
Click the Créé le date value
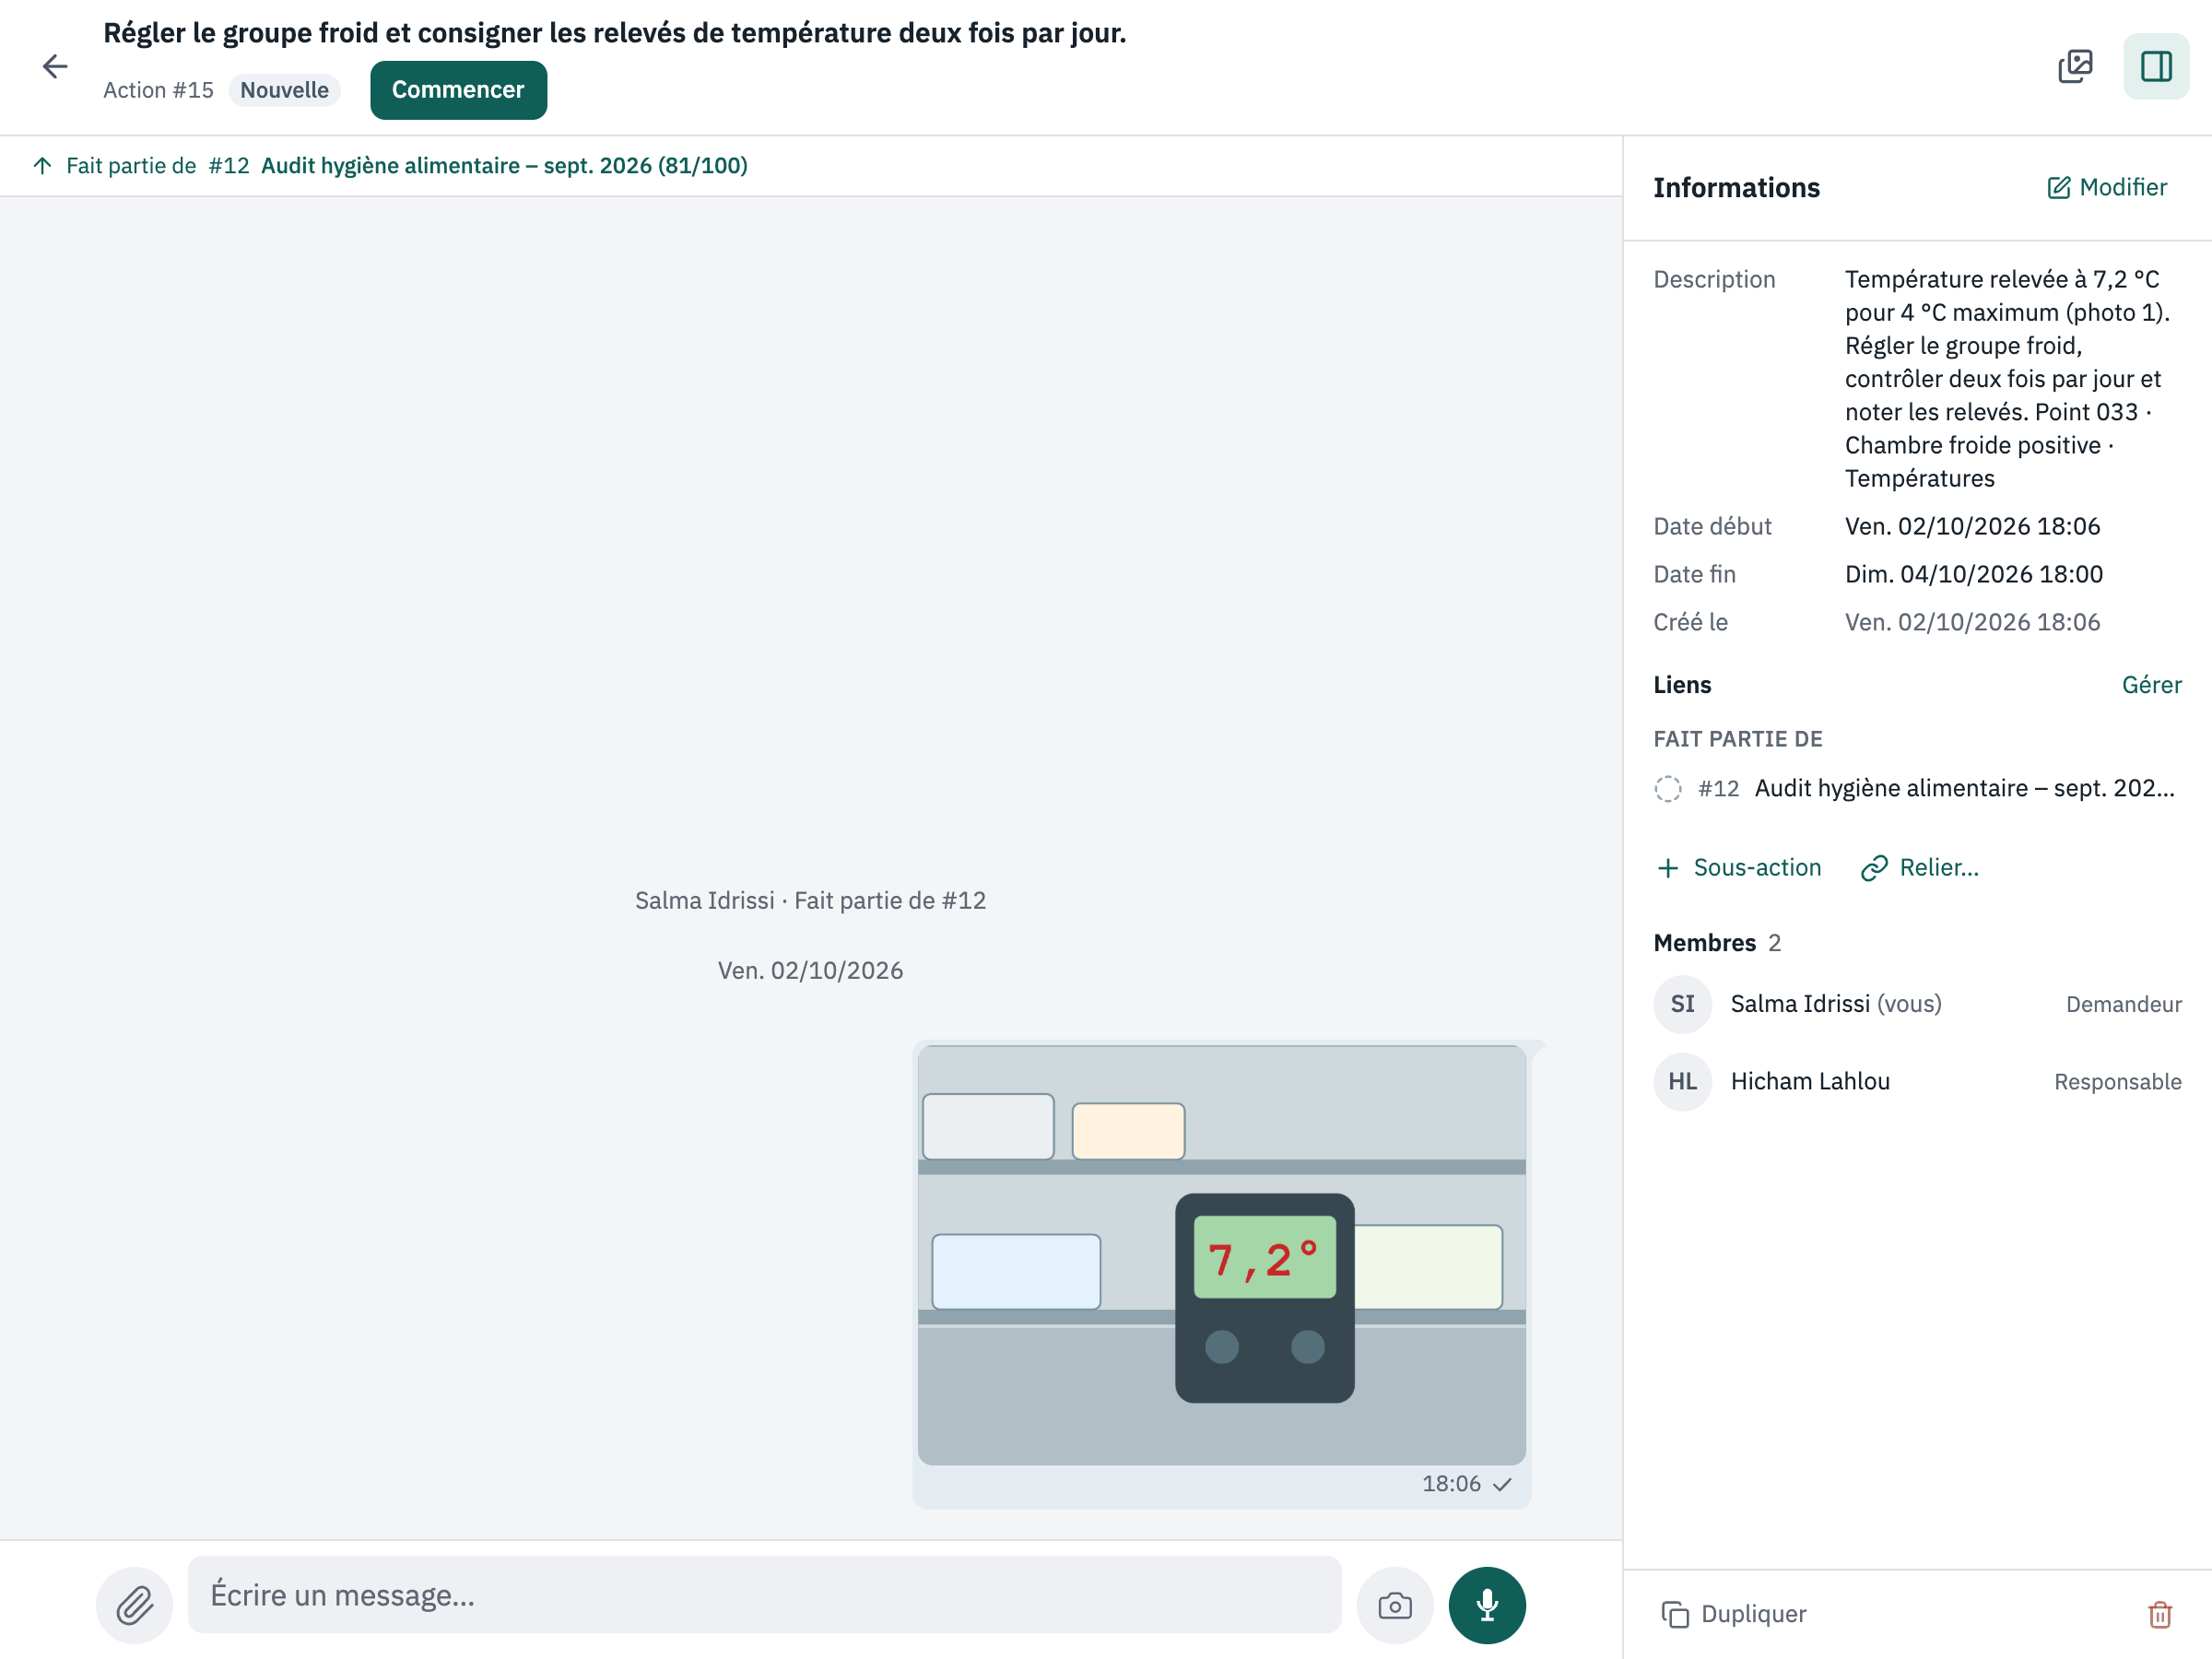point(1972,622)
